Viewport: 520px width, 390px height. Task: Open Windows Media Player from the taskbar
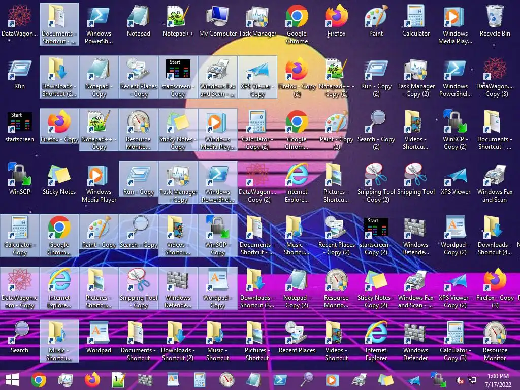click(332, 380)
